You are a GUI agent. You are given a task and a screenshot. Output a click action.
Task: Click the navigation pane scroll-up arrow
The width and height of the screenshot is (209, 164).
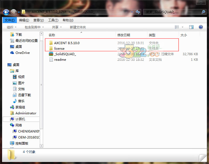(x=41, y=33)
